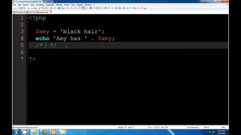
Task: Click the Paste toolbar icon
Action: point(46,8)
